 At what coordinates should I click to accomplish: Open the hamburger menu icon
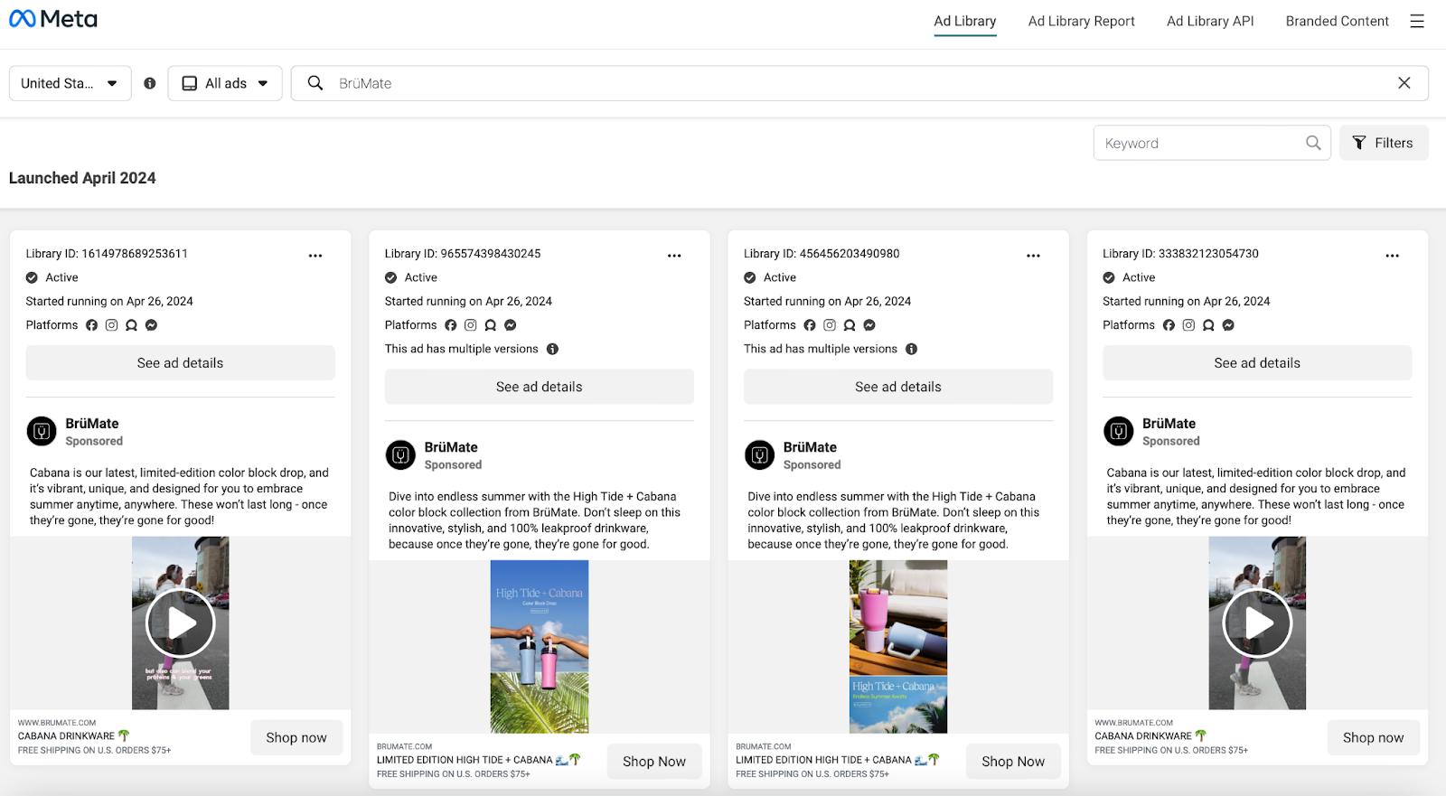pyautogui.click(x=1416, y=21)
